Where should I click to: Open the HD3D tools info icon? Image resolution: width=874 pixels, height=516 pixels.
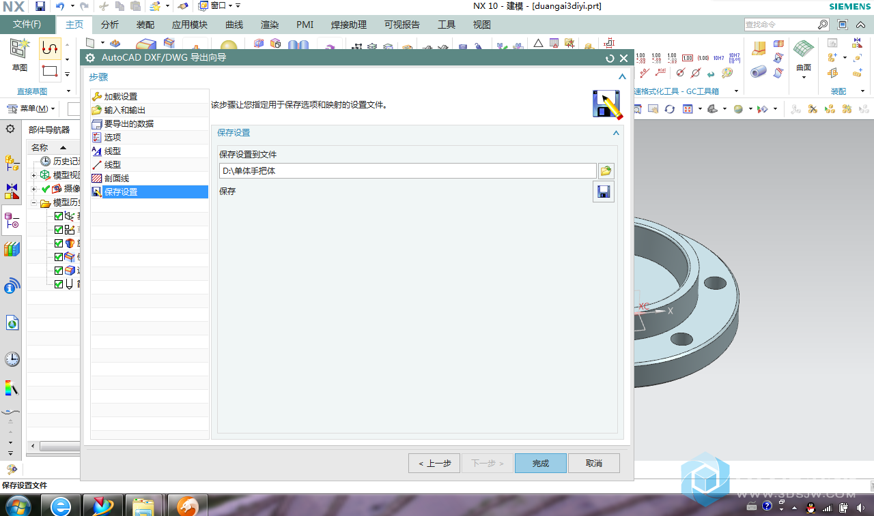[x=12, y=287]
